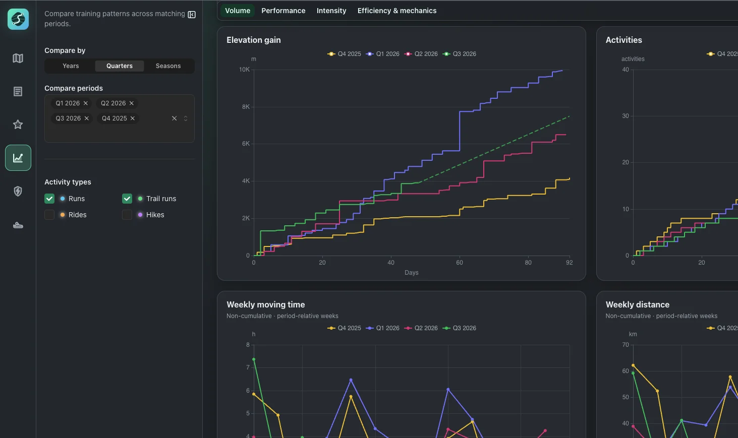Switch to Efficiency & mechanics tab
Screen dimensions: 738x438
[397, 11]
